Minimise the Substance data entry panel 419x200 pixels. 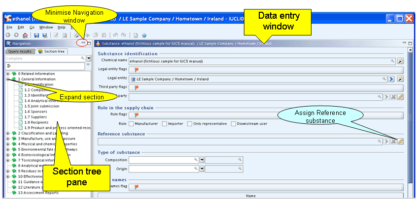tap(405, 43)
